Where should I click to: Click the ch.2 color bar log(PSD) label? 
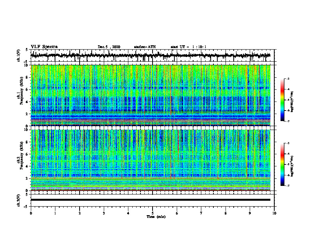click(x=292, y=166)
